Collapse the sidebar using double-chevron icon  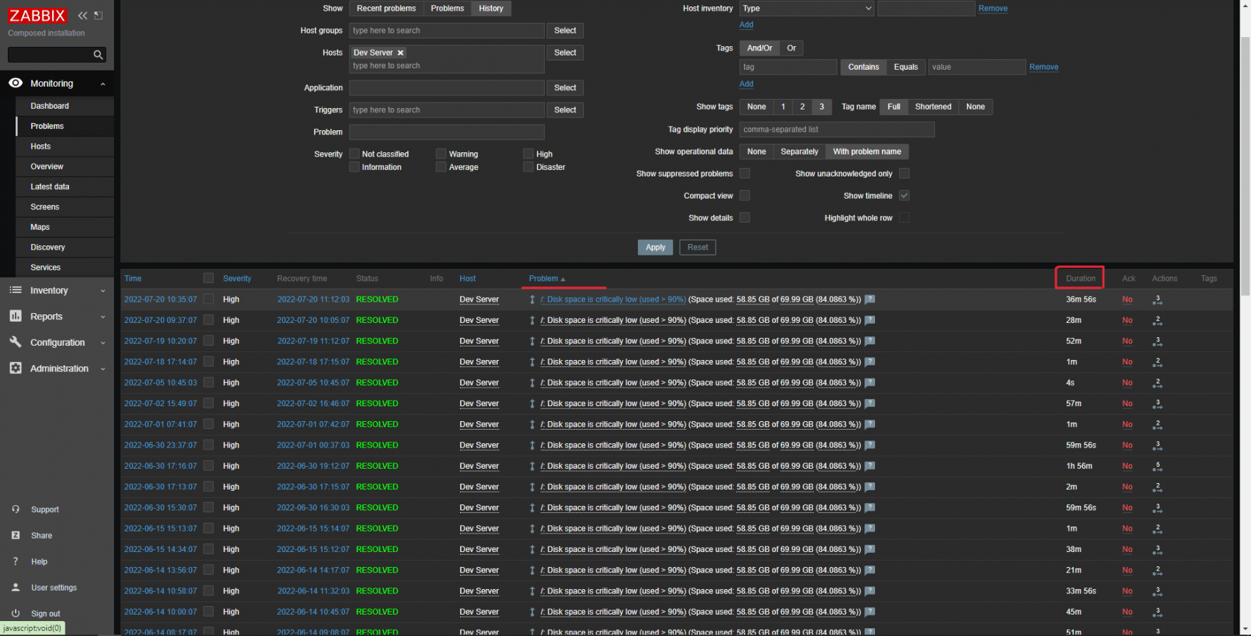[x=83, y=16]
